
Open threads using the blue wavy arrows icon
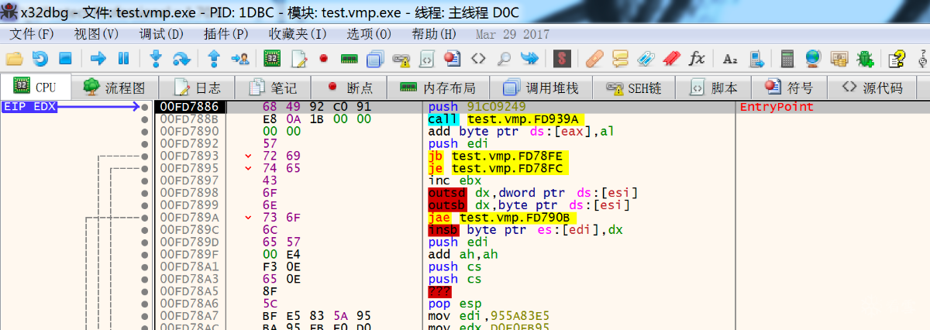coord(529,58)
